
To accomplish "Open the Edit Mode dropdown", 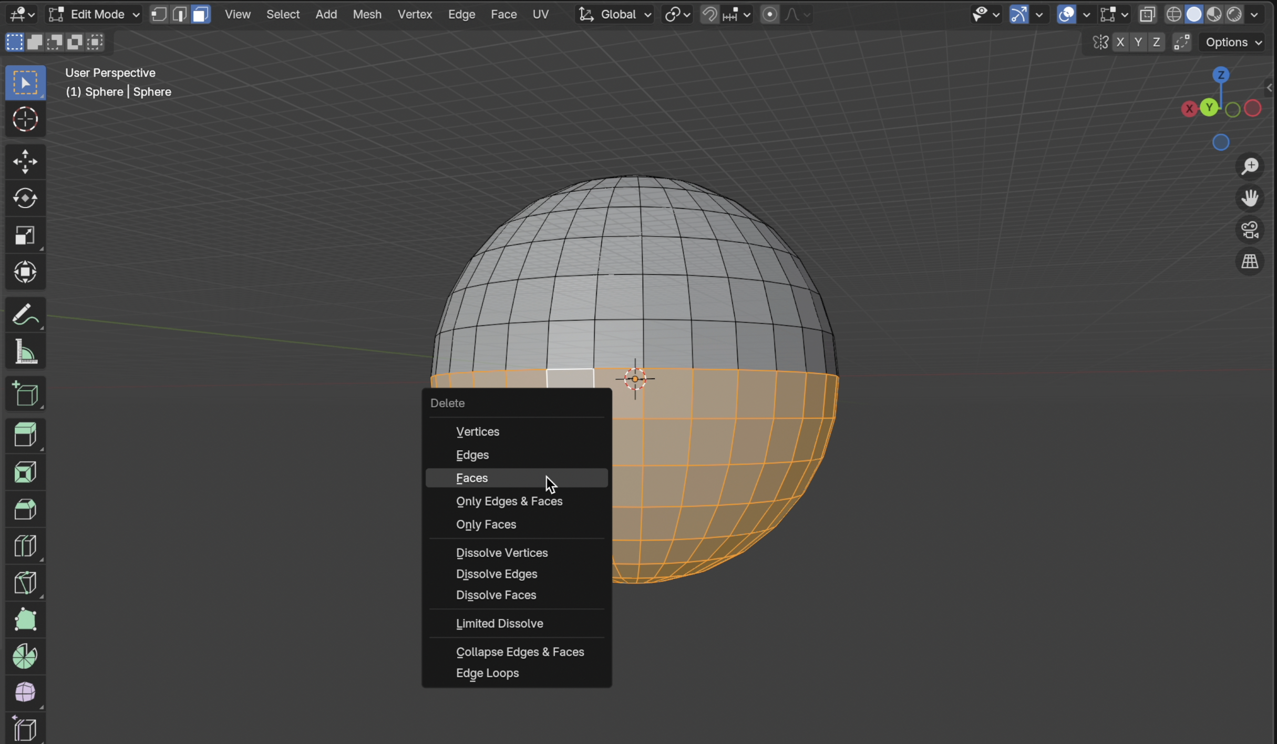I will (x=95, y=14).
